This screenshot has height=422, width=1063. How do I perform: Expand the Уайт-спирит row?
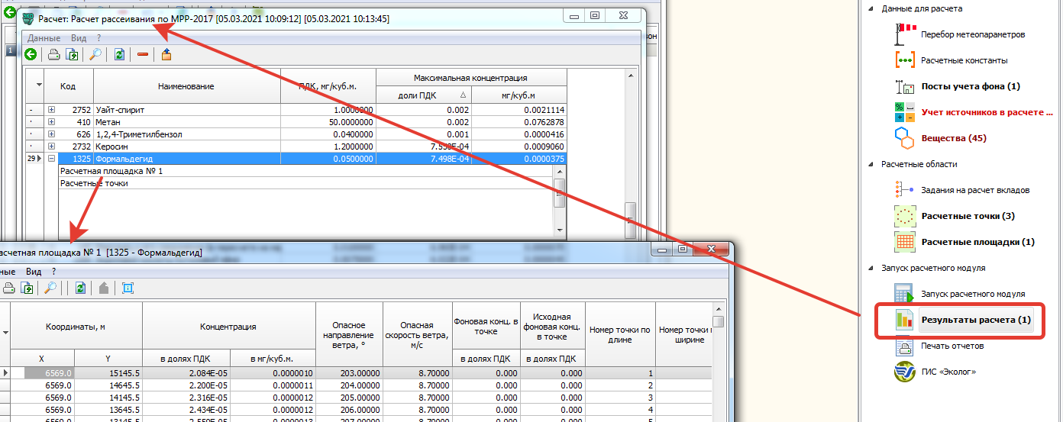(52, 110)
